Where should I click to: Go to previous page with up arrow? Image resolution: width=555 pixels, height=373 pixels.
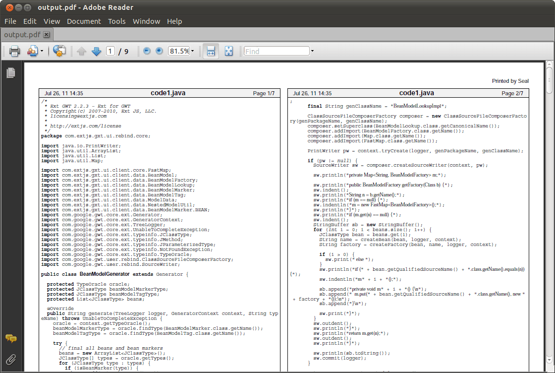tap(82, 51)
